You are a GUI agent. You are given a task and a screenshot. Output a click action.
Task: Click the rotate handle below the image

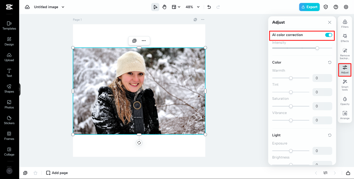tap(139, 143)
